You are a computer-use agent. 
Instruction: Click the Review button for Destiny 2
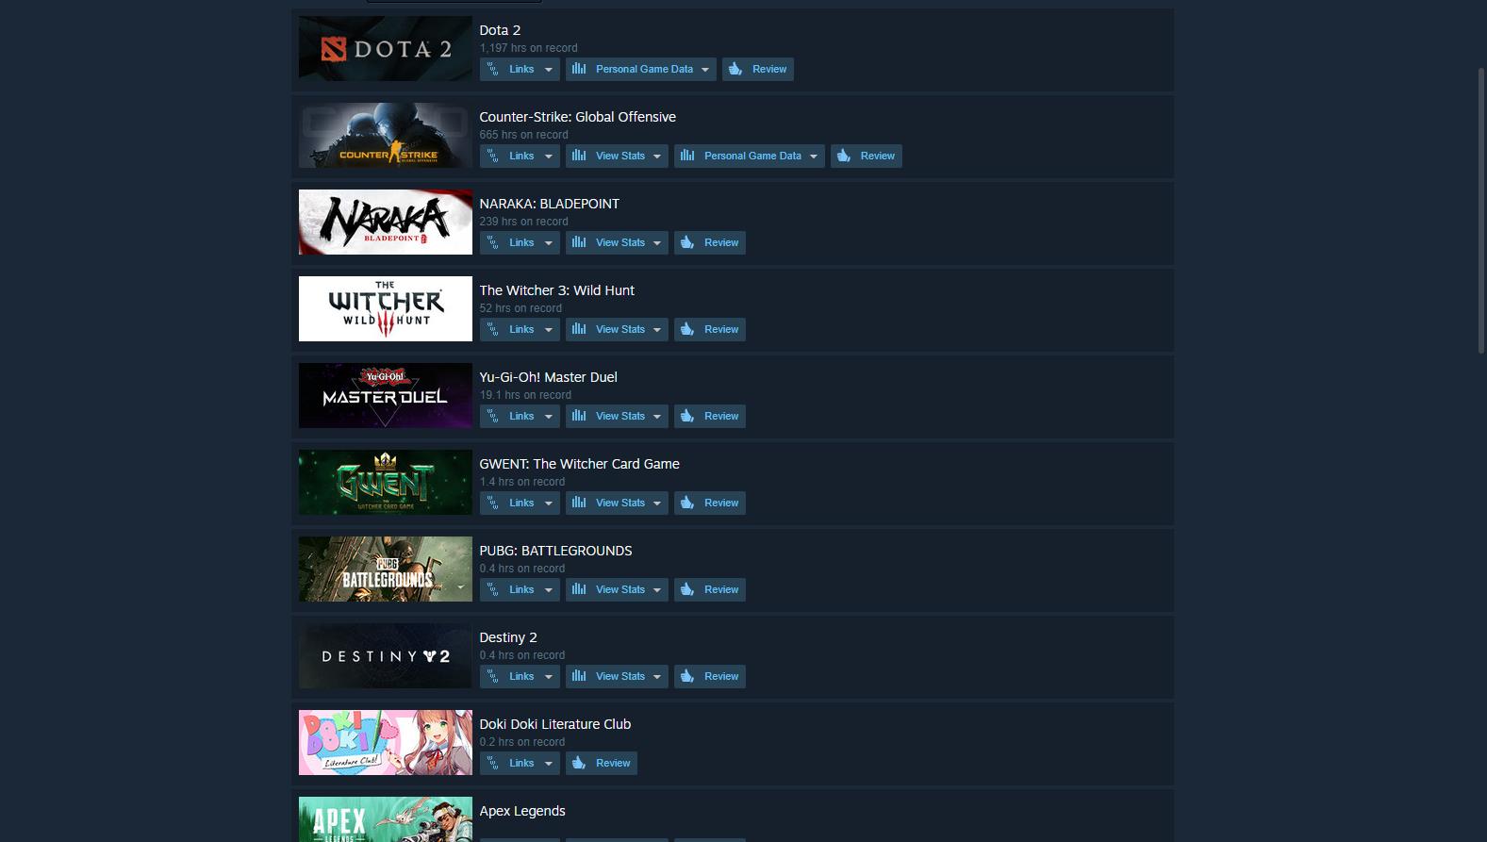click(x=710, y=676)
